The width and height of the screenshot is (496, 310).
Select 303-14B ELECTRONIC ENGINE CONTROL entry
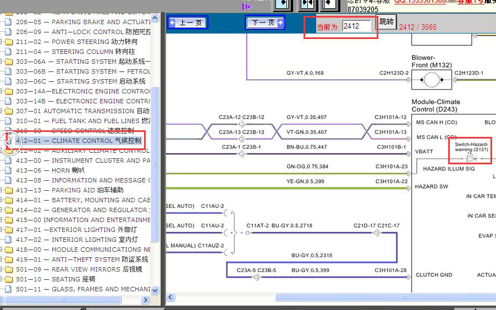point(83,101)
